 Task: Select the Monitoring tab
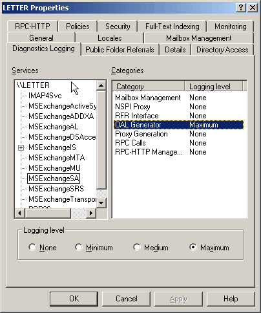pos(231,27)
